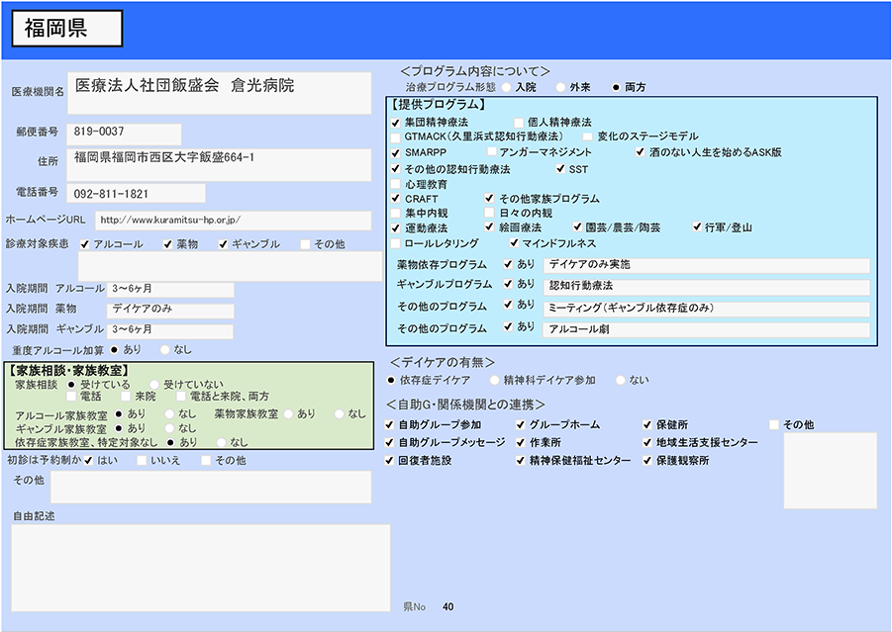Check いいえ for 初診は予約制か

[x=143, y=461]
